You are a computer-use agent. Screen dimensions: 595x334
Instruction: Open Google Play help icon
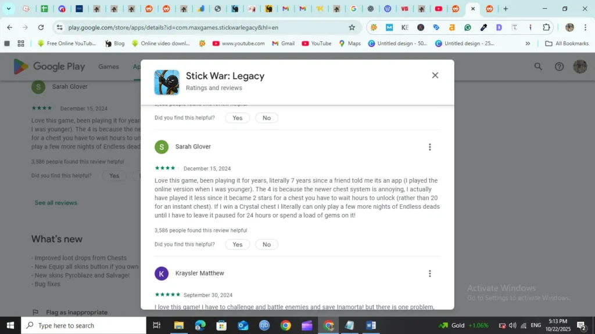coord(559,67)
